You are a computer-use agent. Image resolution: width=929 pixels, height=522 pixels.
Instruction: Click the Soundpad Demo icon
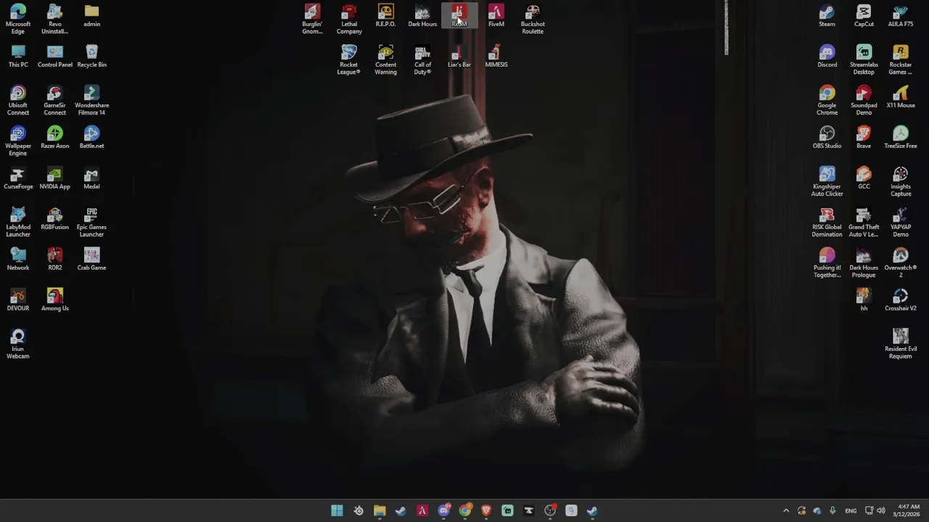pyautogui.click(x=864, y=101)
